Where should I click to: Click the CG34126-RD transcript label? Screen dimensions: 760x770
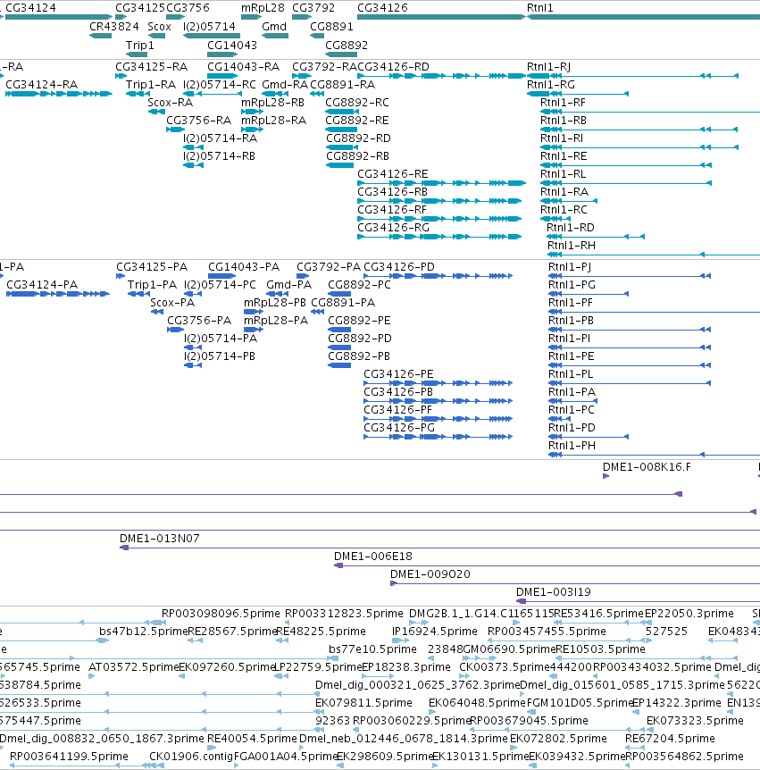(x=393, y=67)
